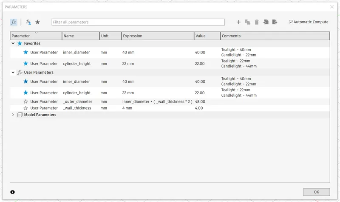Expand the Model Parameters group
Screen dimensions: 340x202
[13, 115]
